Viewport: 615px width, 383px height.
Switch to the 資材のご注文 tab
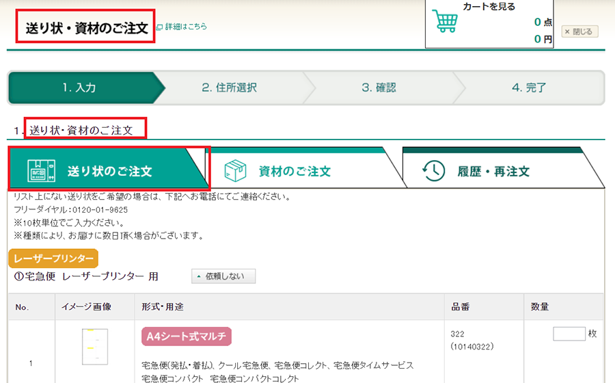[305, 169]
